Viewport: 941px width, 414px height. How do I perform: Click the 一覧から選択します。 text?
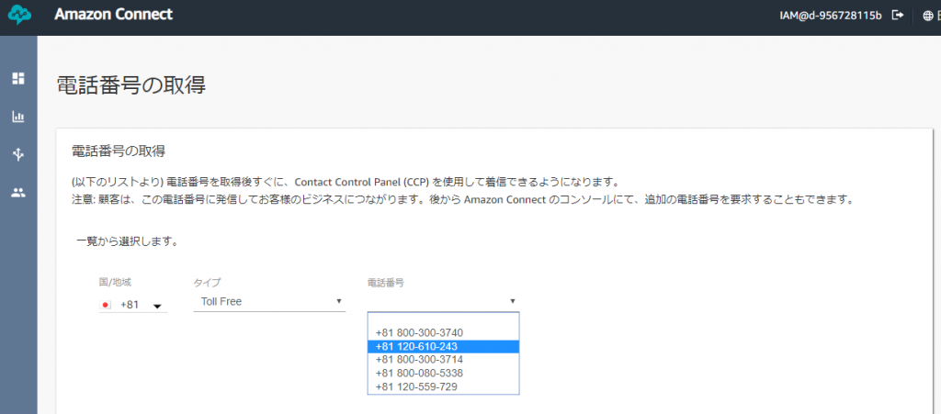click(x=127, y=242)
